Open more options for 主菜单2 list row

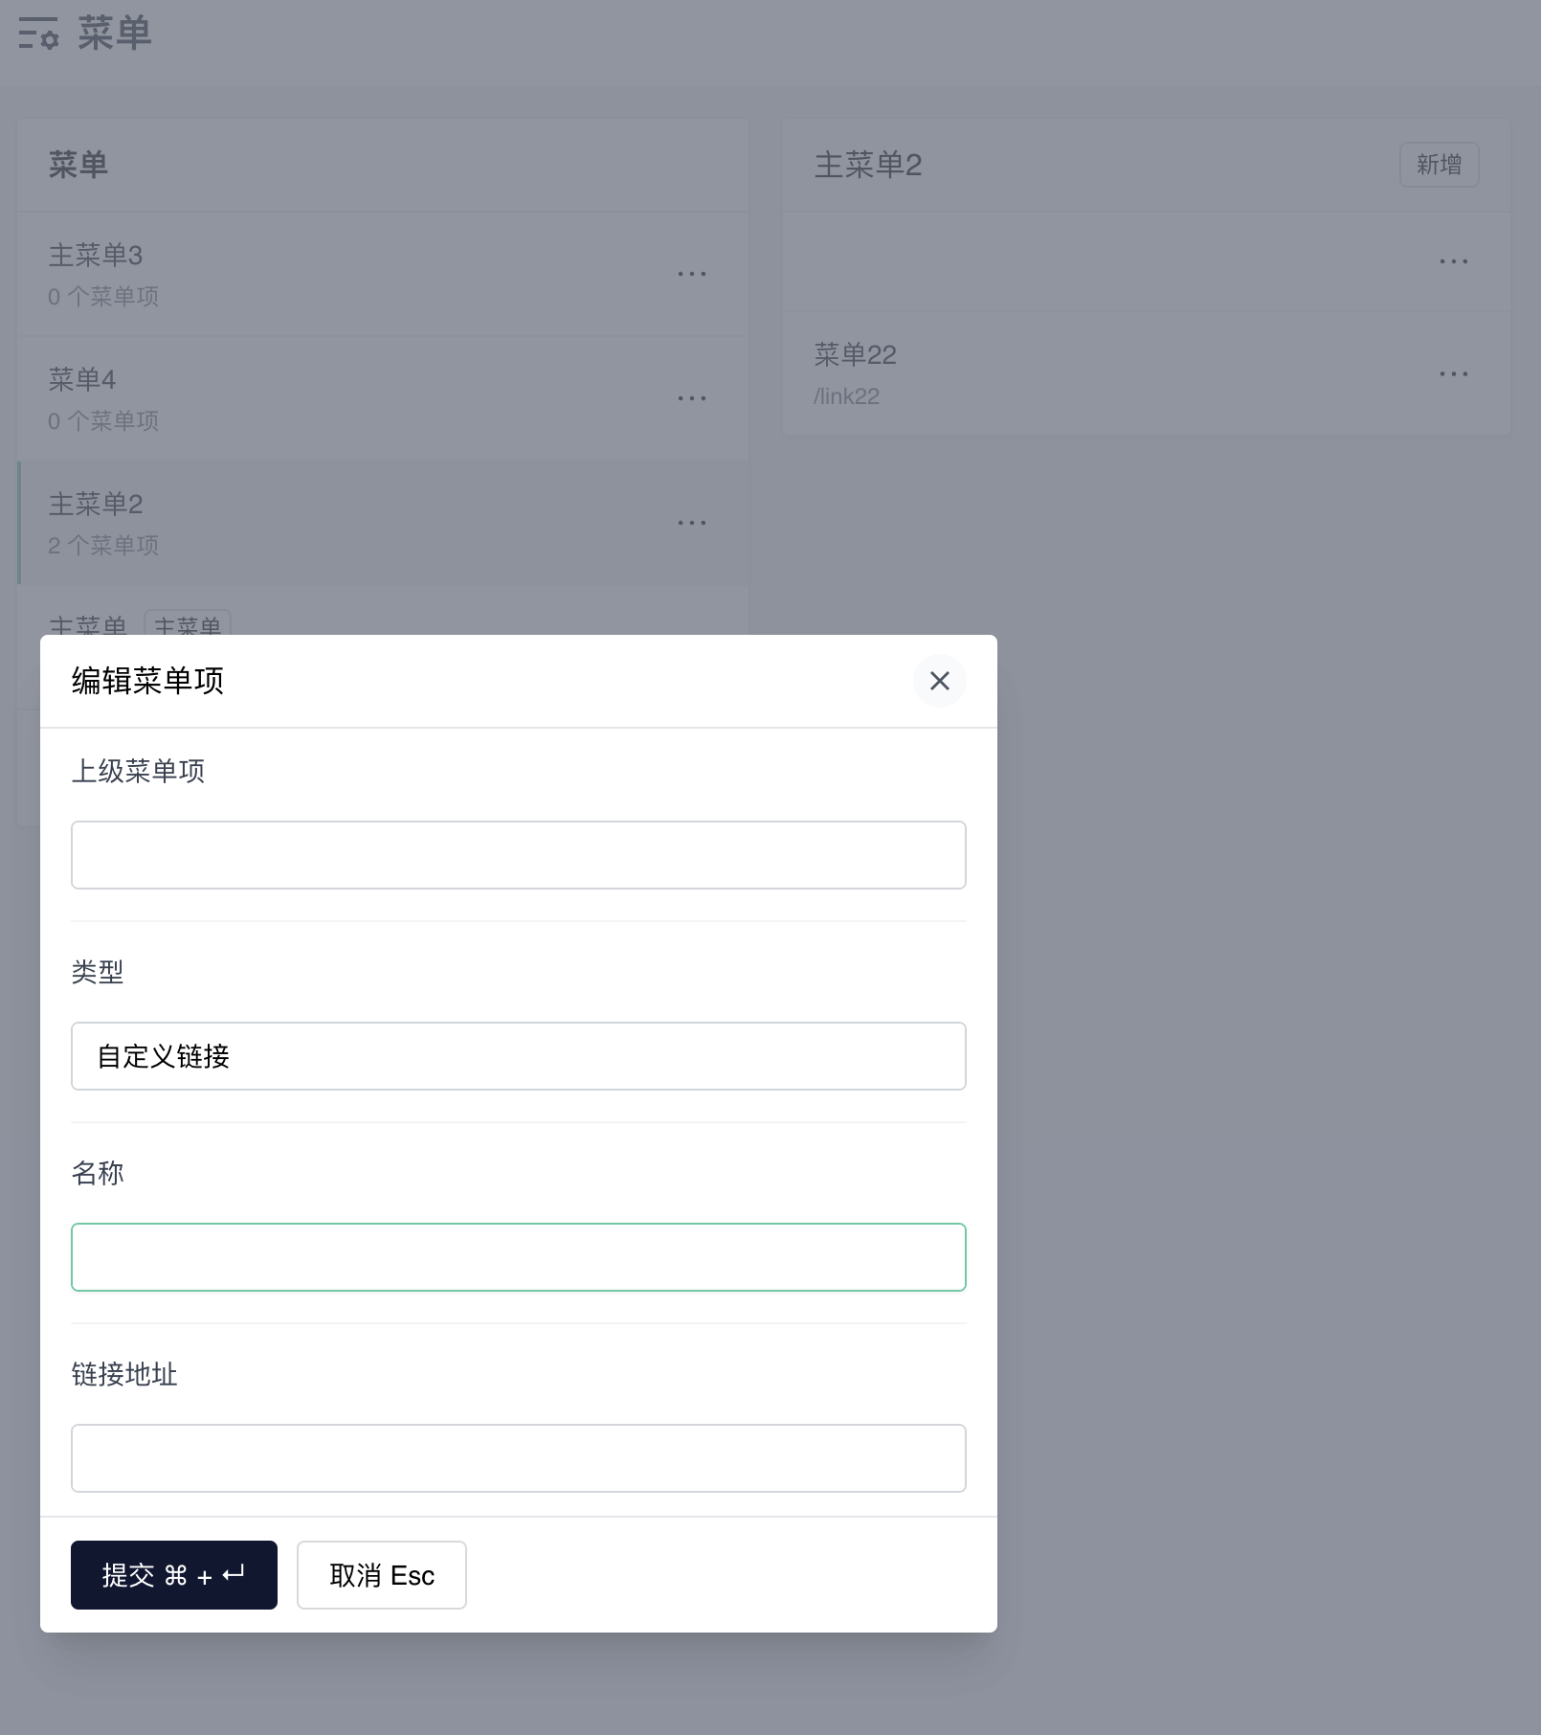tap(692, 523)
